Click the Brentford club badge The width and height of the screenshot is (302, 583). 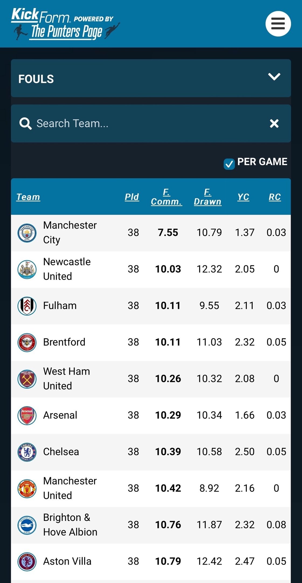[x=27, y=342]
